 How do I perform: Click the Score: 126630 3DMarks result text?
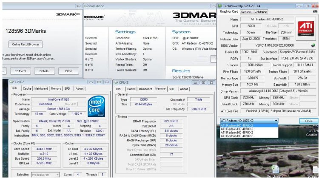click(x=188, y=77)
